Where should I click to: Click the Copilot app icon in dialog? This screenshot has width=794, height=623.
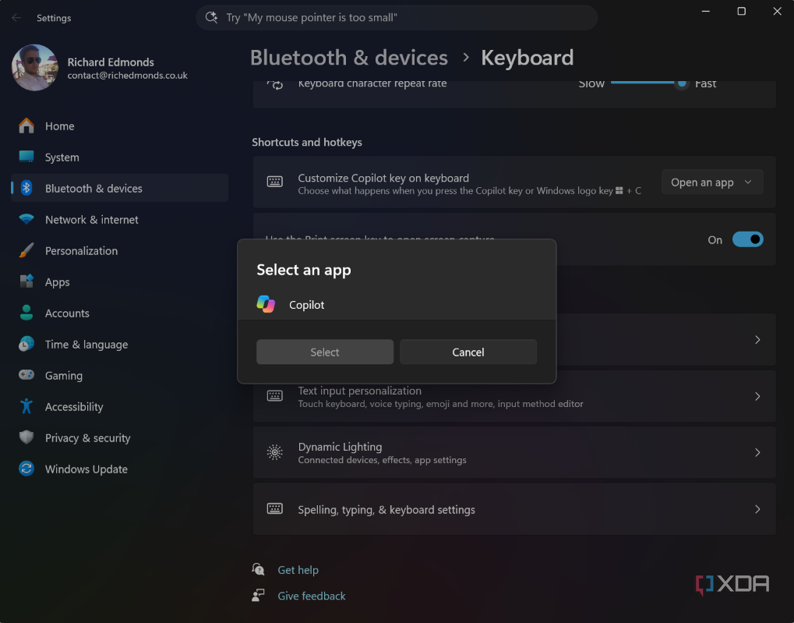pos(266,304)
